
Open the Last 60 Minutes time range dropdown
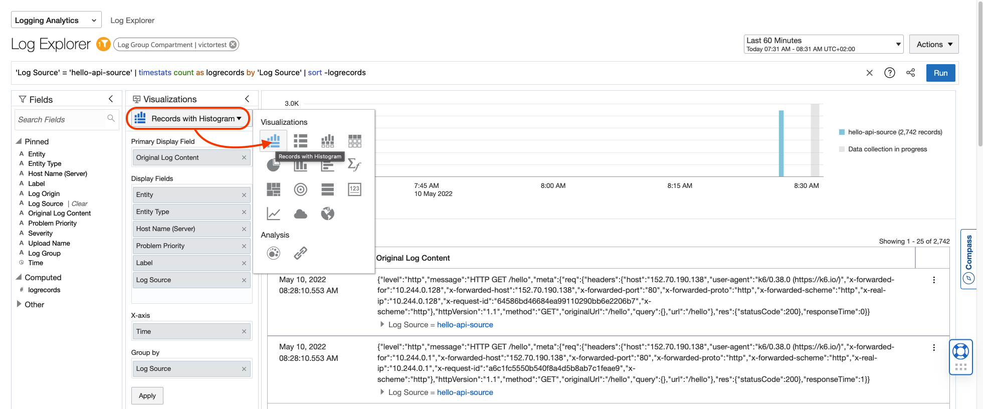(x=824, y=44)
